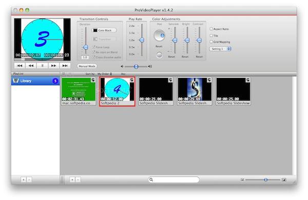This screenshot has width=308, height=200.
Task: Click loop icon on Softpedia 2 clip
Action: pos(132,80)
